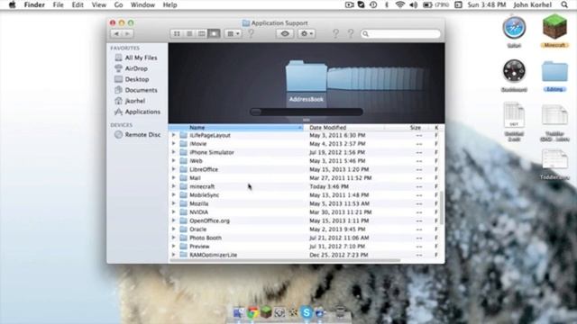This screenshot has width=577, height=324.
Task: Select the Oracle folder row
Action: click(304, 229)
